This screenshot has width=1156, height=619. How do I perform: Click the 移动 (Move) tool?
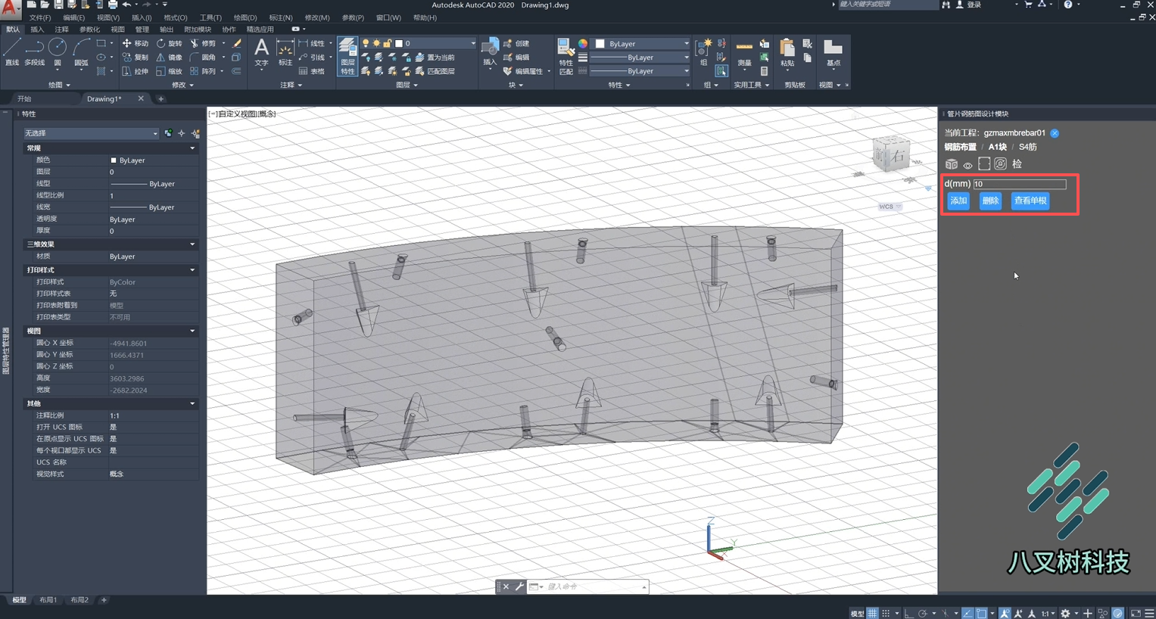[x=136, y=43]
